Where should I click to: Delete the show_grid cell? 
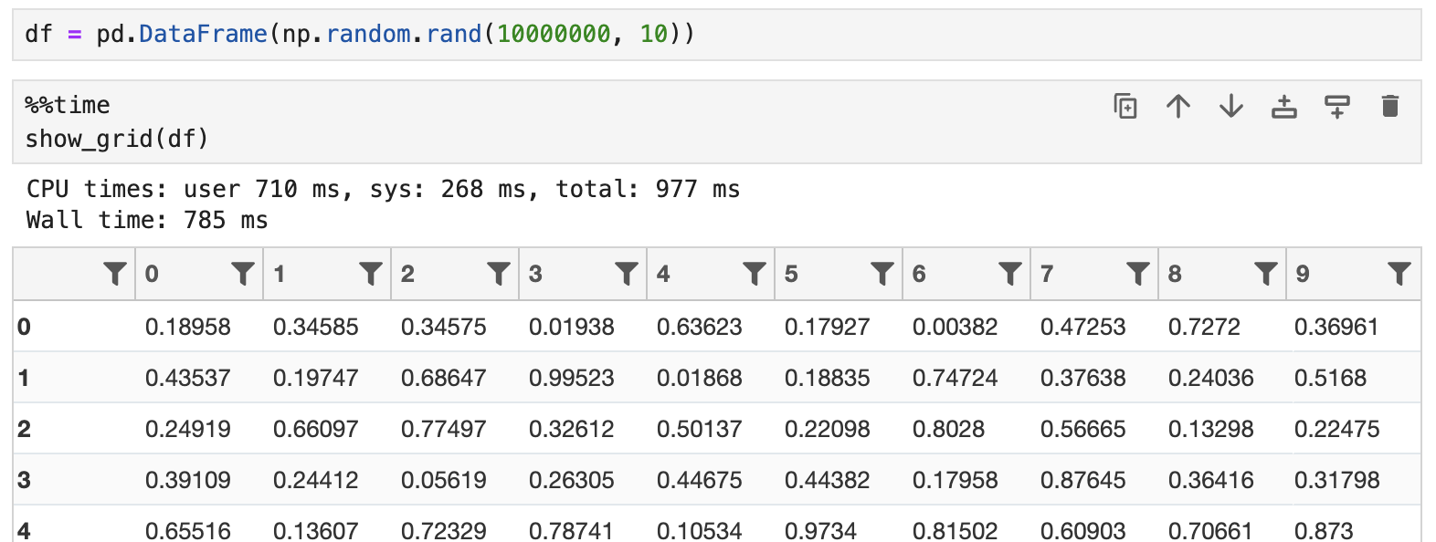1390,107
